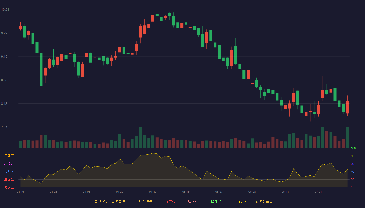Toggle 龙吟信号 legend label
Image resolution: width=365 pixels, height=208 pixels.
(266, 202)
